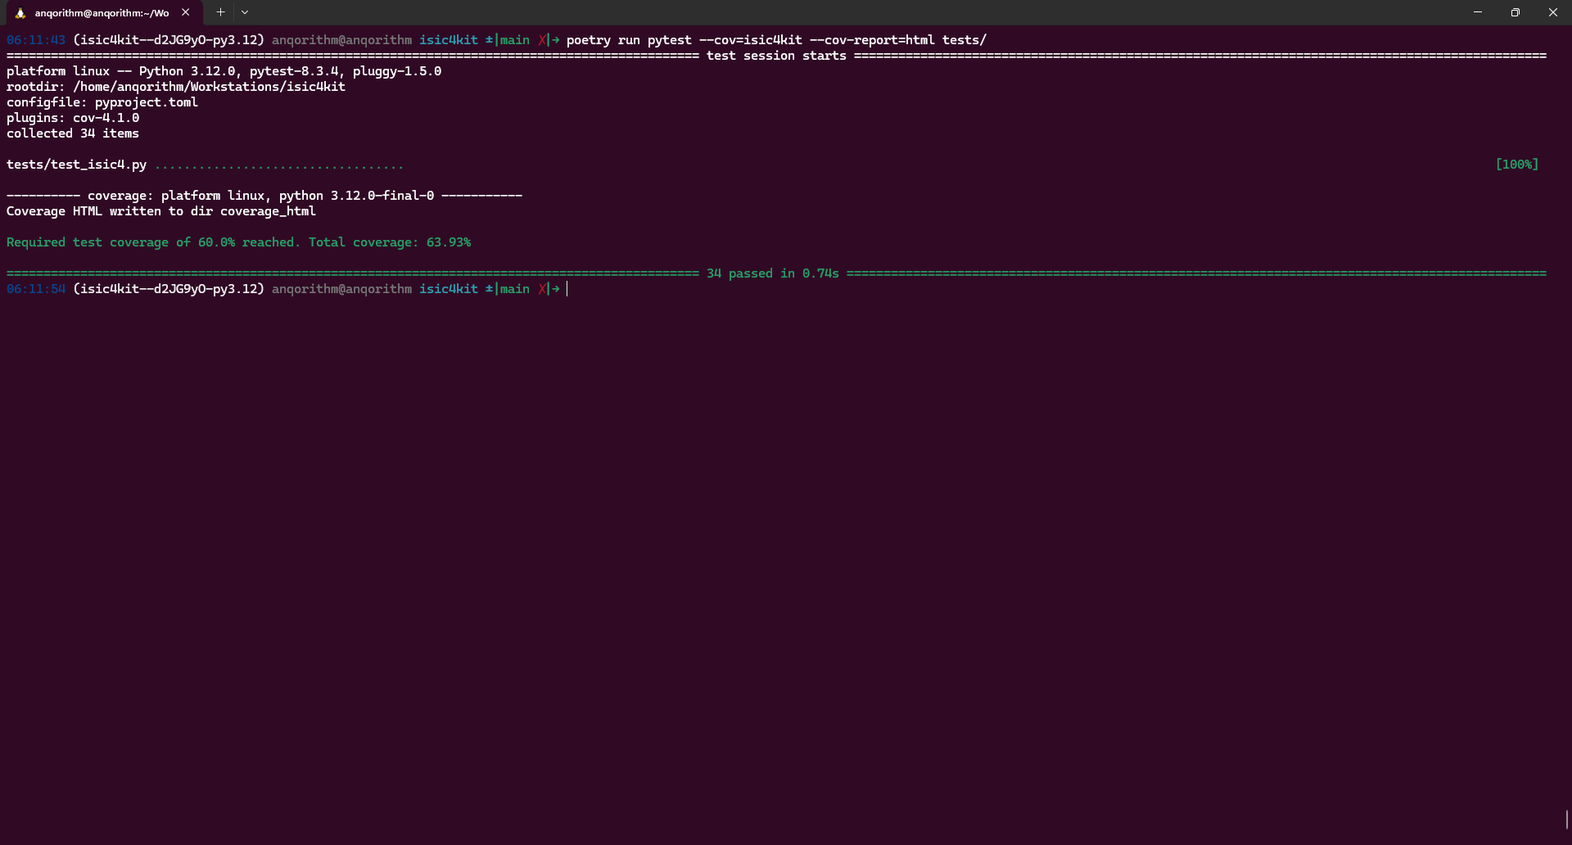Click the tests/test_isic4.py file path
Screen dimensions: 1572x845
(x=76, y=165)
